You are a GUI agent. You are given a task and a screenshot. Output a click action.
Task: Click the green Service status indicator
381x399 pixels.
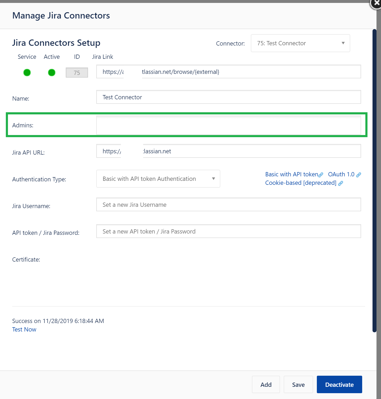pos(27,73)
